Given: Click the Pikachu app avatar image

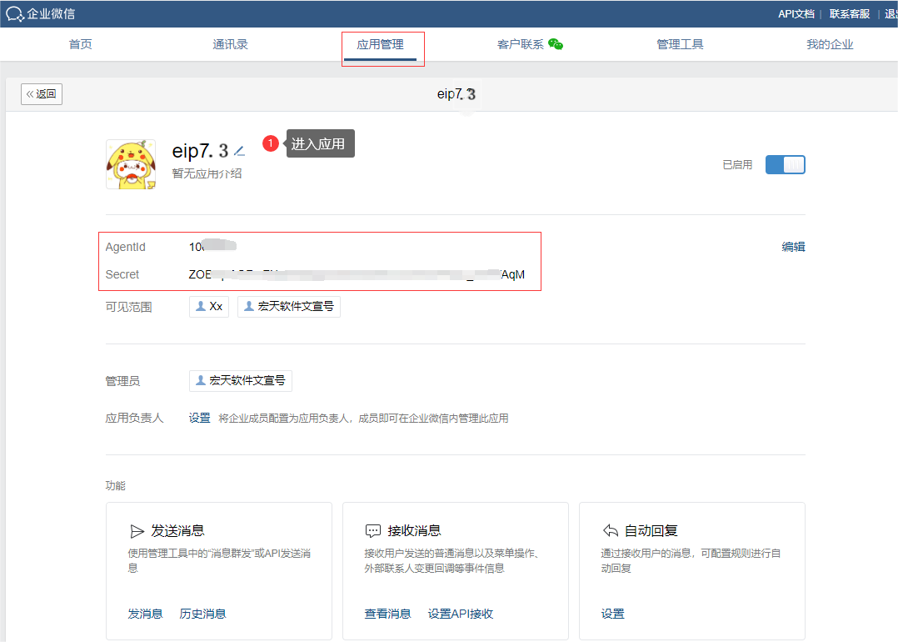Looking at the screenshot, I should pos(130,164).
